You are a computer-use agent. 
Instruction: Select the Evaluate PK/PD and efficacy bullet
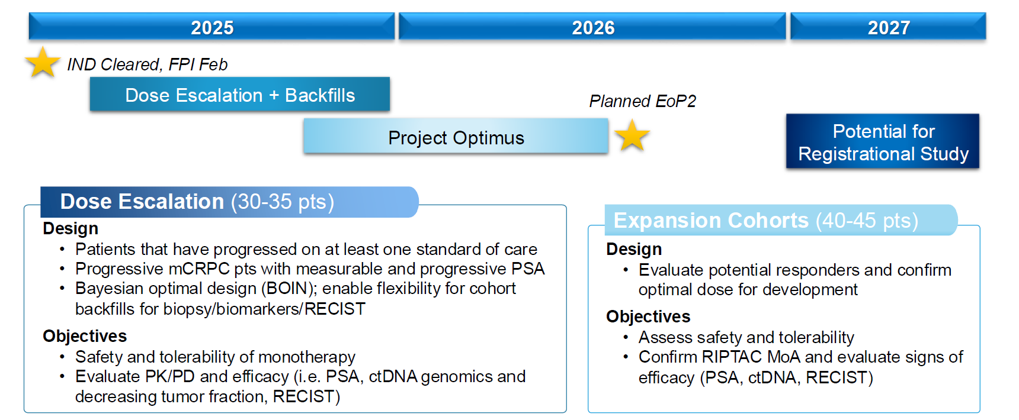tap(300, 386)
